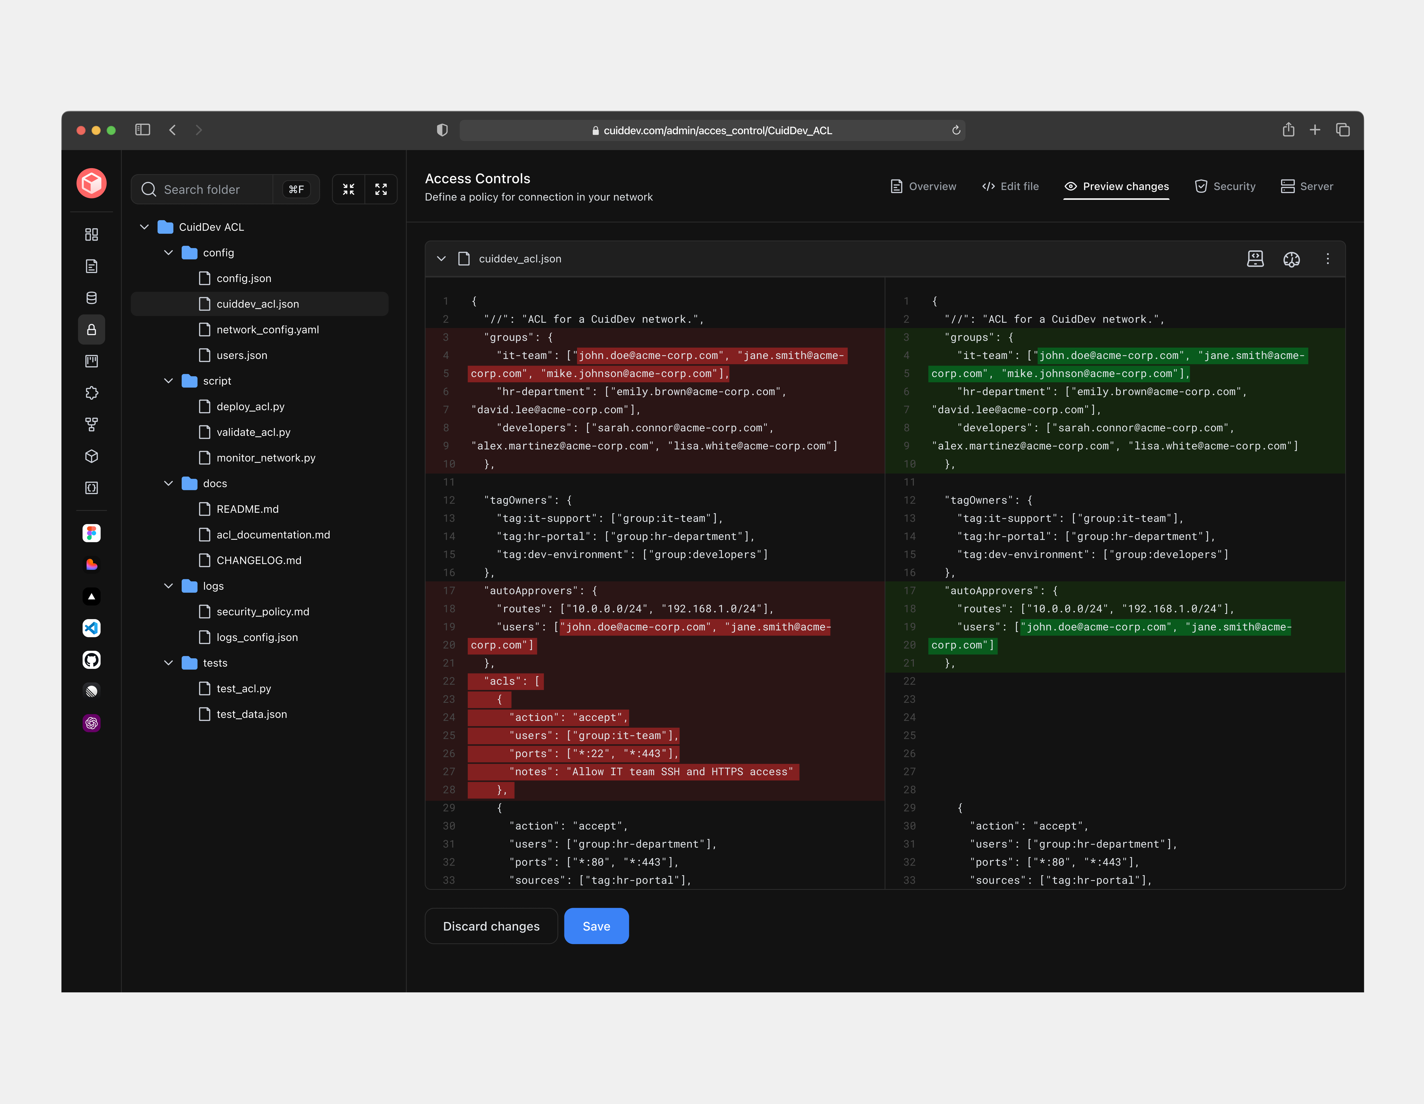Collapse the CuidDev ACL root folder
This screenshot has width=1424, height=1104.
[x=144, y=227]
